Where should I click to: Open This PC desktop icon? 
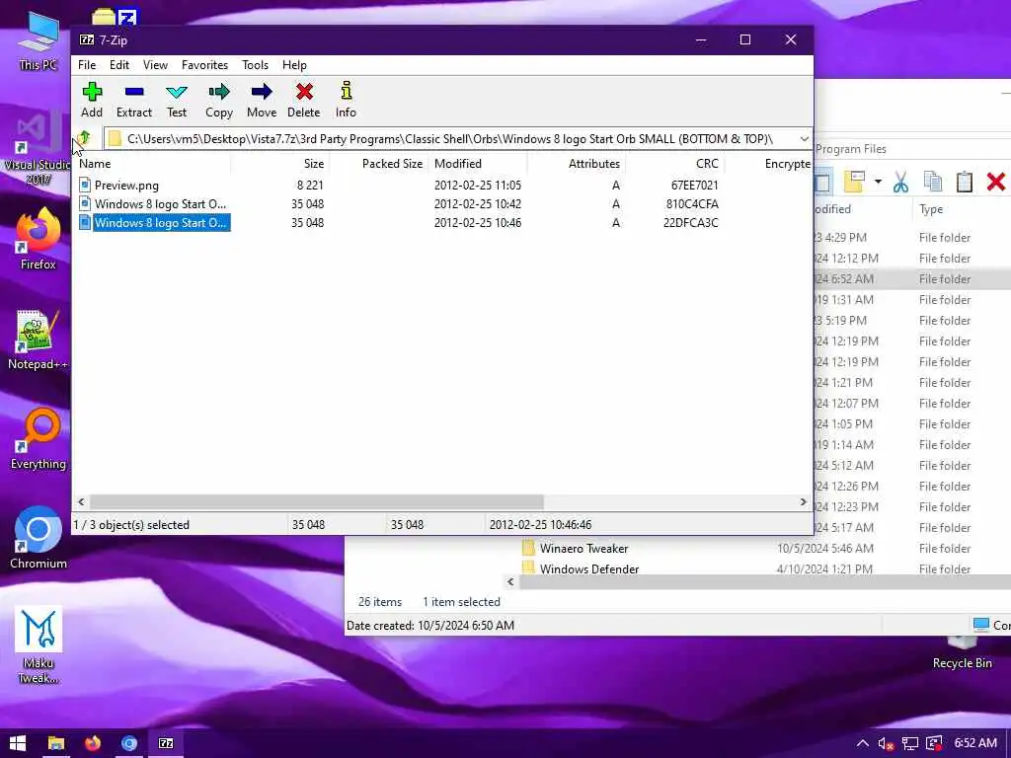[x=39, y=41]
